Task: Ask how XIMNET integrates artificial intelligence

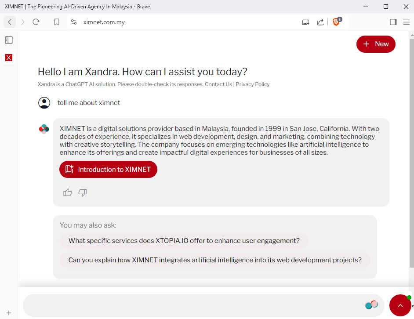Action: click(x=215, y=260)
